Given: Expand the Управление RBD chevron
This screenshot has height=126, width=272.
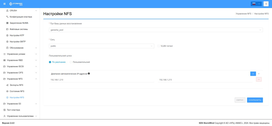Looking at the screenshot, I should click(36, 60).
